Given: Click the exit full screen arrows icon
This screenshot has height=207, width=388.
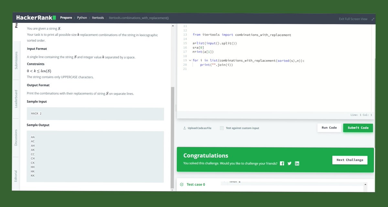Looking at the screenshot, I should point(373,19).
